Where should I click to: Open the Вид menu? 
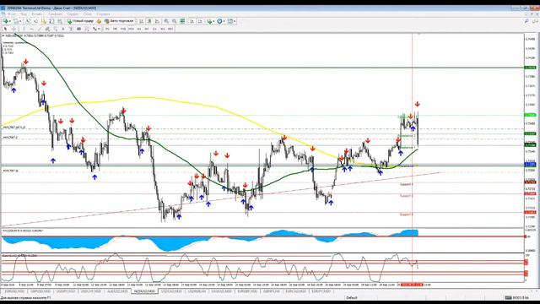24,14
